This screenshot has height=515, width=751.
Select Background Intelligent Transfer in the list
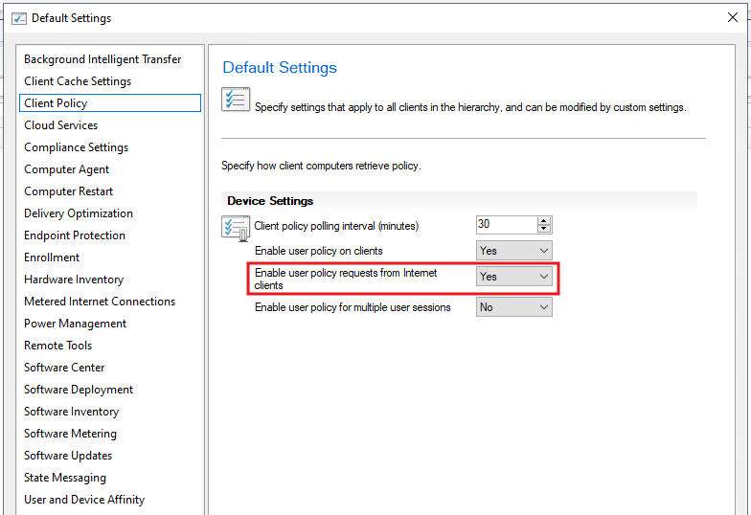coord(102,59)
